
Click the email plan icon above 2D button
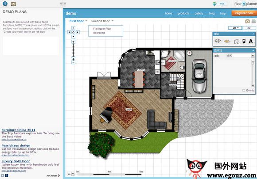coord(248,21)
